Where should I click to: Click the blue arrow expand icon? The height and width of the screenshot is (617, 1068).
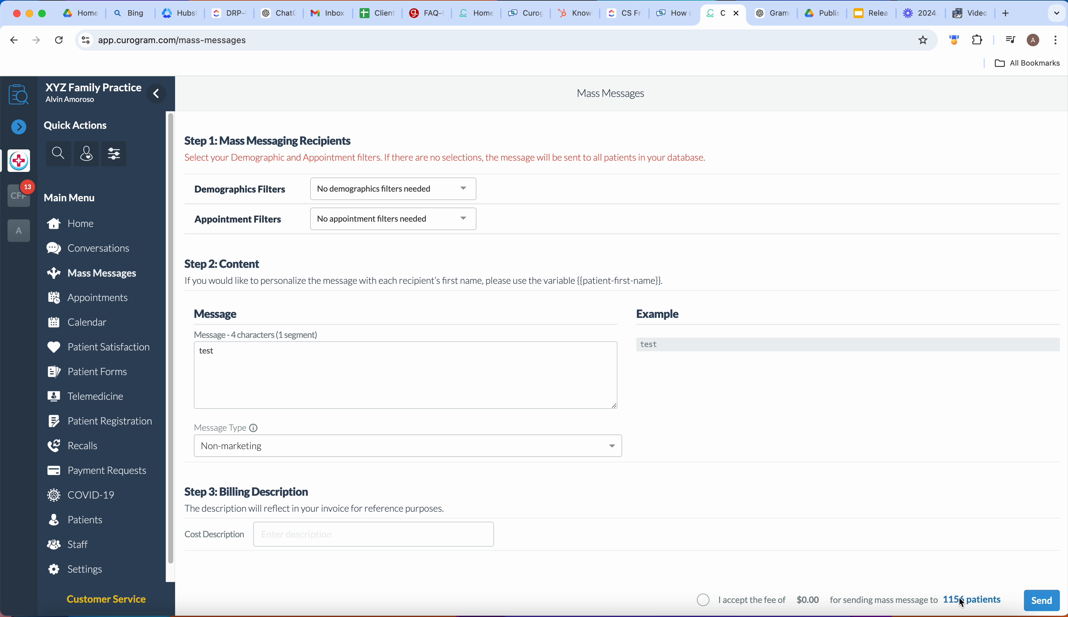pos(19,127)
